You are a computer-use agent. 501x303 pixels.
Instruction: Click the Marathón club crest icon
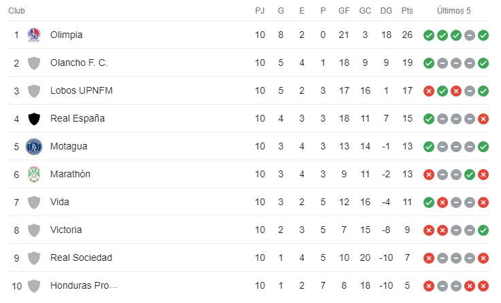click(x=34, y=175)
